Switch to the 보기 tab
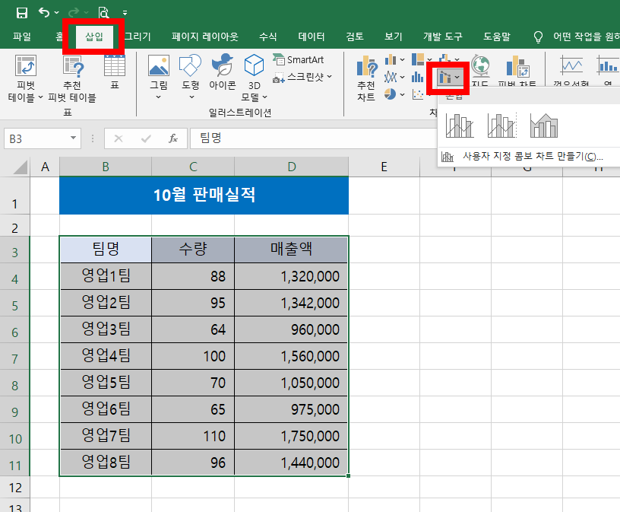620x512 pixels. [x=394, y=37]
